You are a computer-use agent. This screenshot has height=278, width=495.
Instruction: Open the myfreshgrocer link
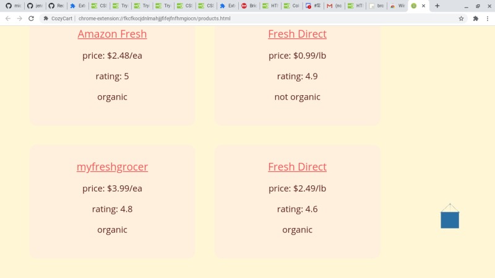[112, 167]
